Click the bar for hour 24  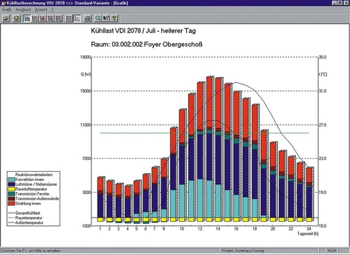click(310, 195)
